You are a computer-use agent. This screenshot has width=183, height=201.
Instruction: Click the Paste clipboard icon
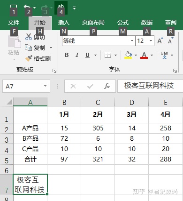pos(15,41)
